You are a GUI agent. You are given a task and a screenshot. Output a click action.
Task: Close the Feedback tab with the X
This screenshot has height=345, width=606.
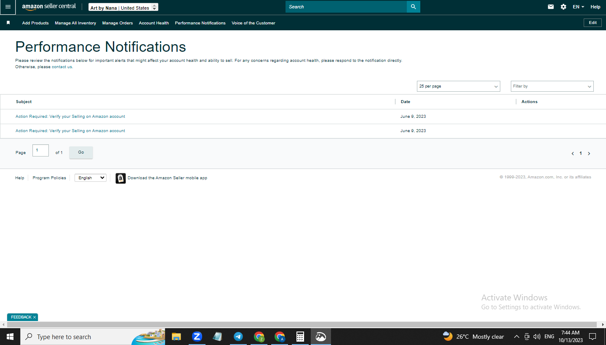pos(35,317)
